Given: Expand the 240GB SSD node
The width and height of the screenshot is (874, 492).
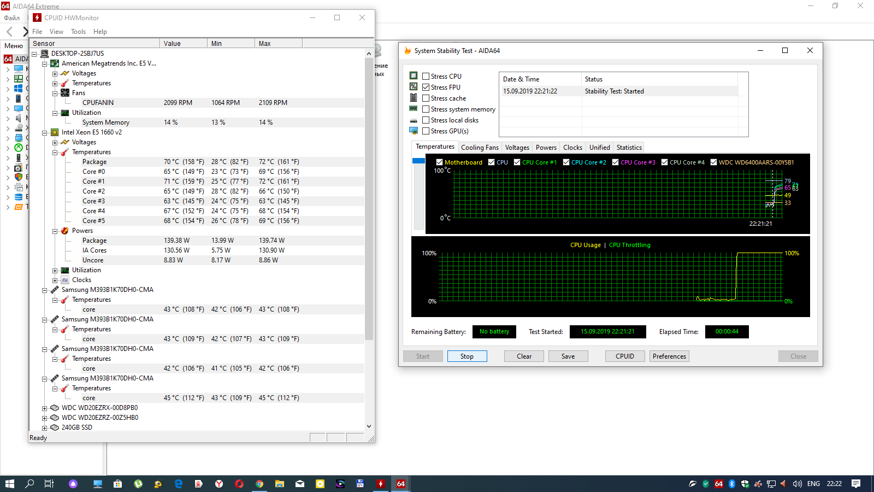Looking at the screenshot, I should click(45, 427).
